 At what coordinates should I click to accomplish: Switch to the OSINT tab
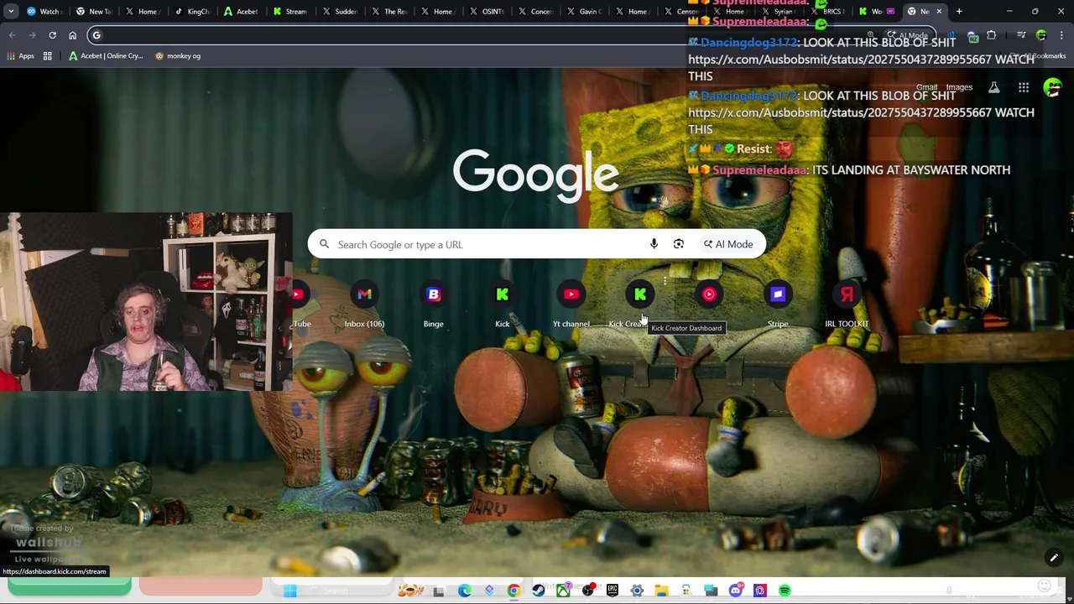coord(487,12)
